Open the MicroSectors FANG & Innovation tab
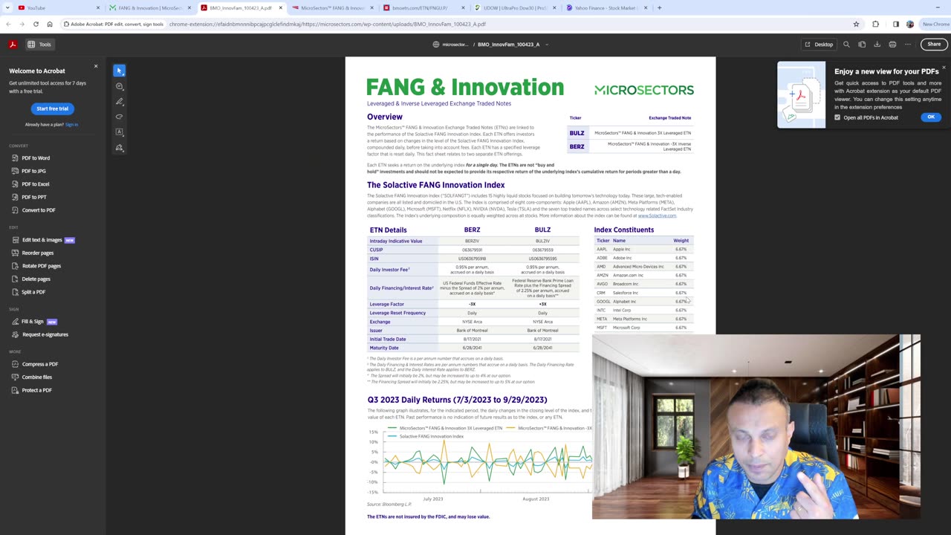951x535 pixels. [332, 7]
